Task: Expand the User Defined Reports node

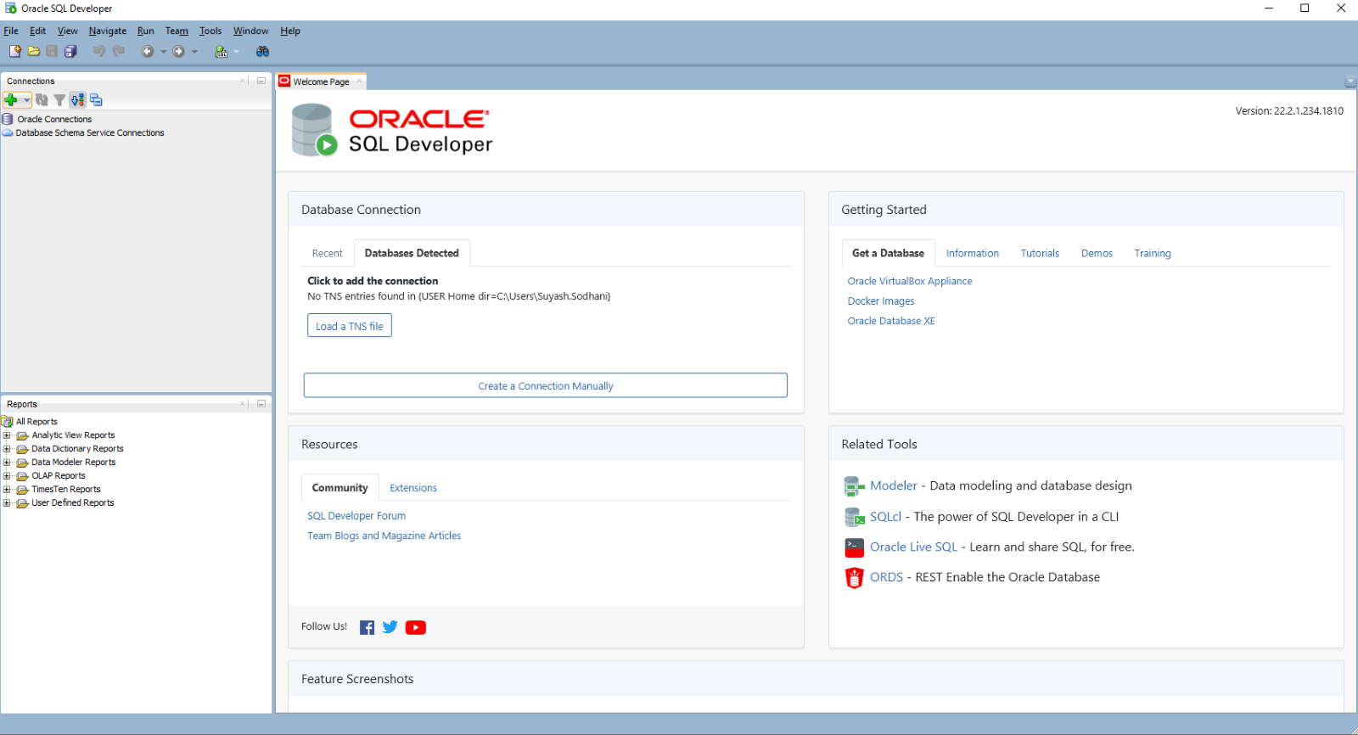Action: click(7, 503)
